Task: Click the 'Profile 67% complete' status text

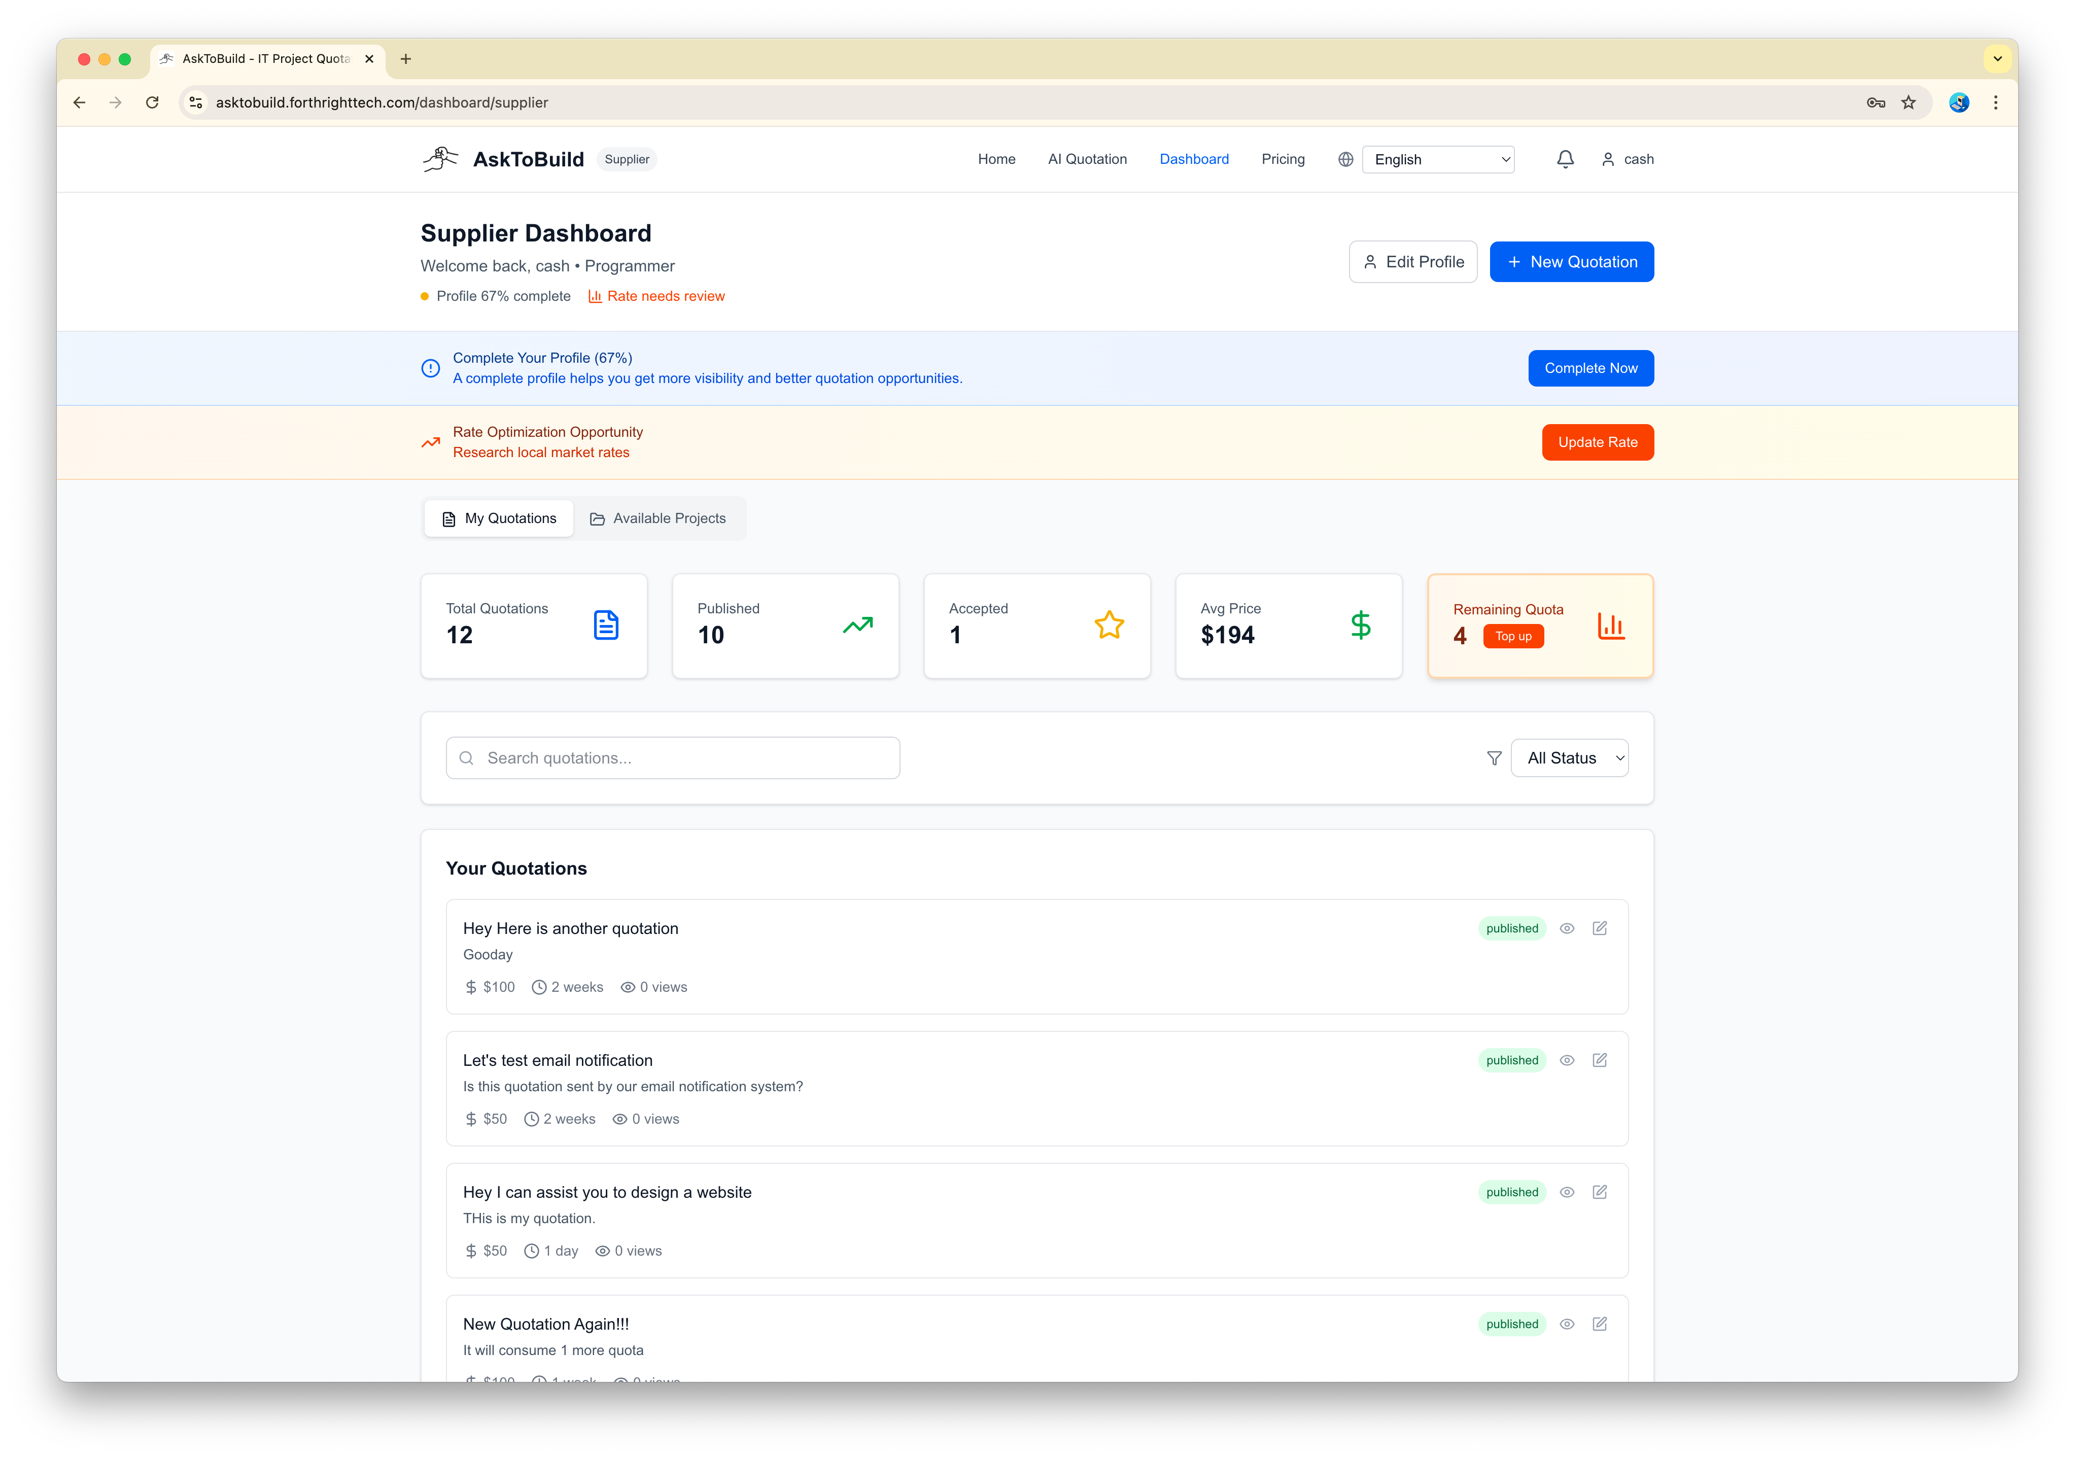Action: 503,296
